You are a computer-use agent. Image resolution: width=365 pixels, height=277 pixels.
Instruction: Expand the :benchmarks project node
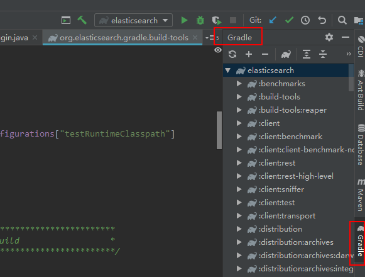click(239, 84)
